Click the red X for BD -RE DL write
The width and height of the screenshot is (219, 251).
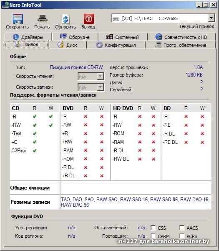pyautogui.click(x=202, y=142)
